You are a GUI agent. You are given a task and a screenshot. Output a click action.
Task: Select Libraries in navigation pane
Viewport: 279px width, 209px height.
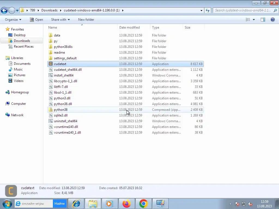coord(17,58)
